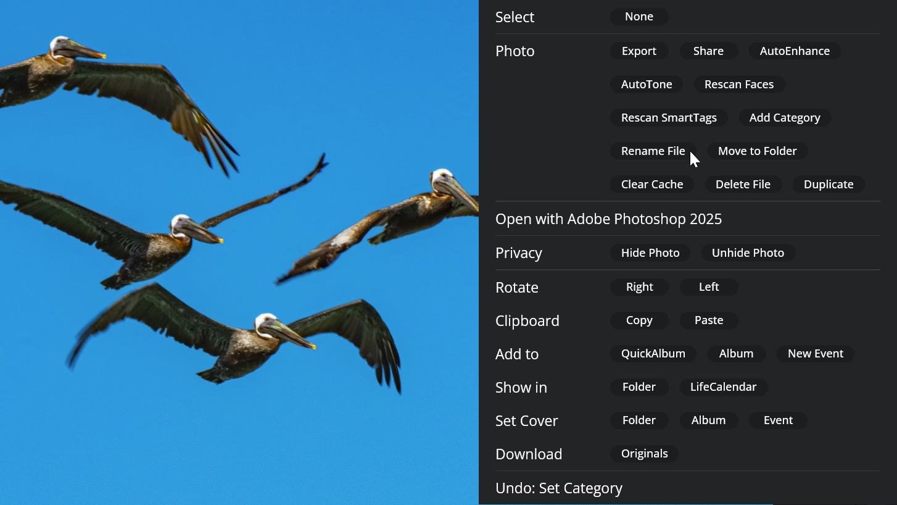897x505 pixels.
Task: Download Originals of the photo
Action: 644,454
